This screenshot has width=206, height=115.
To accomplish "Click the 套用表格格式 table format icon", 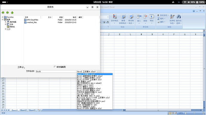I will [123, 17].
